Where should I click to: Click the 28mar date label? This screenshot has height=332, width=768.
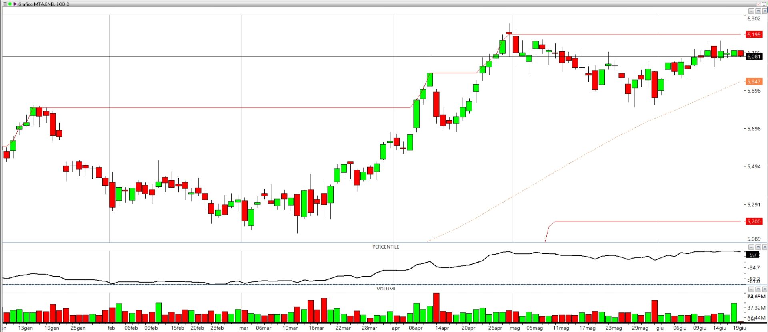click(x=369, y=328)
